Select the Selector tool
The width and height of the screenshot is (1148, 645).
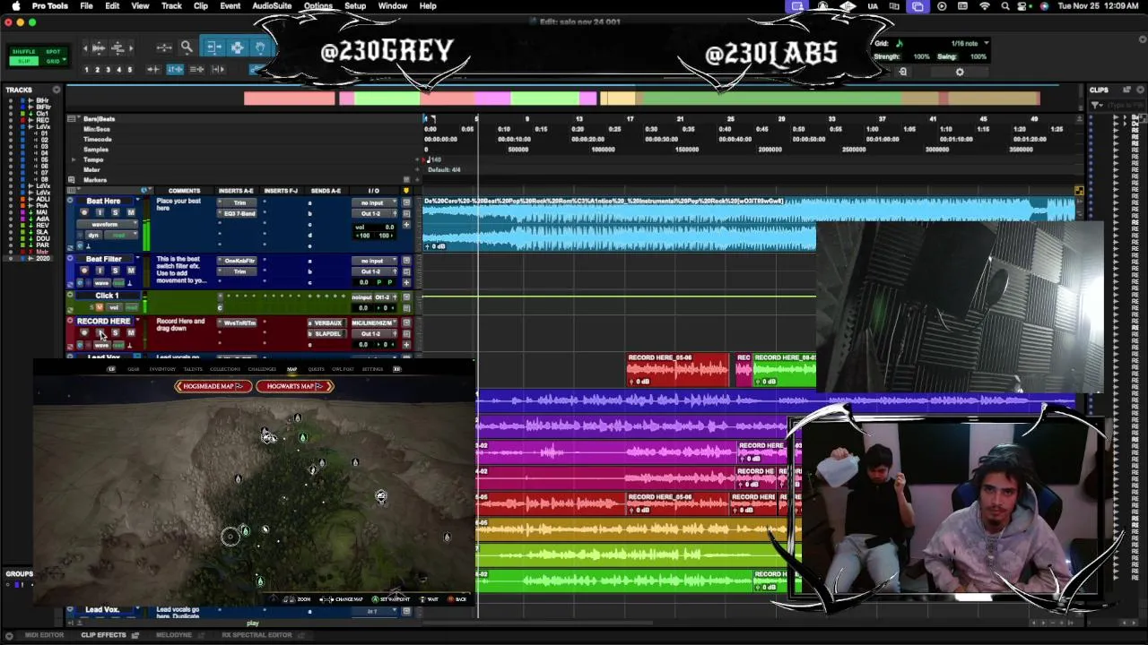[237, 47]
